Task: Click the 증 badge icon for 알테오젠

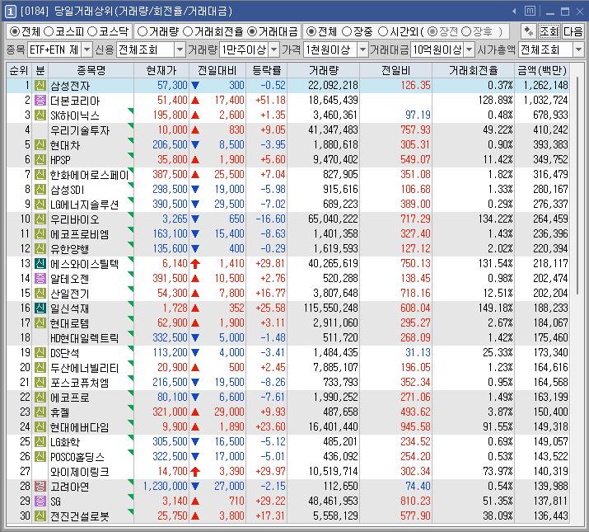Action: tap(40, 279)
